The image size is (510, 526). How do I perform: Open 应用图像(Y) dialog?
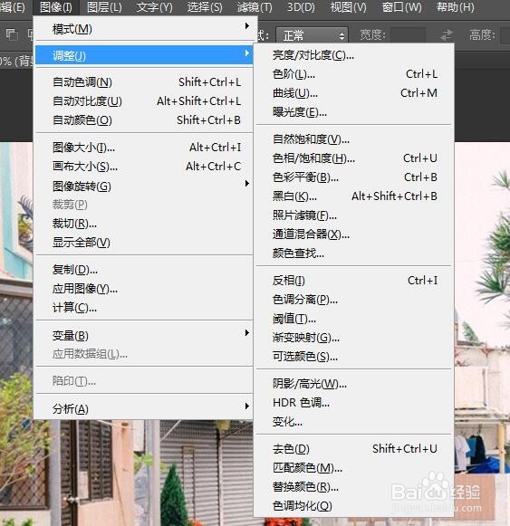point(144,289)
